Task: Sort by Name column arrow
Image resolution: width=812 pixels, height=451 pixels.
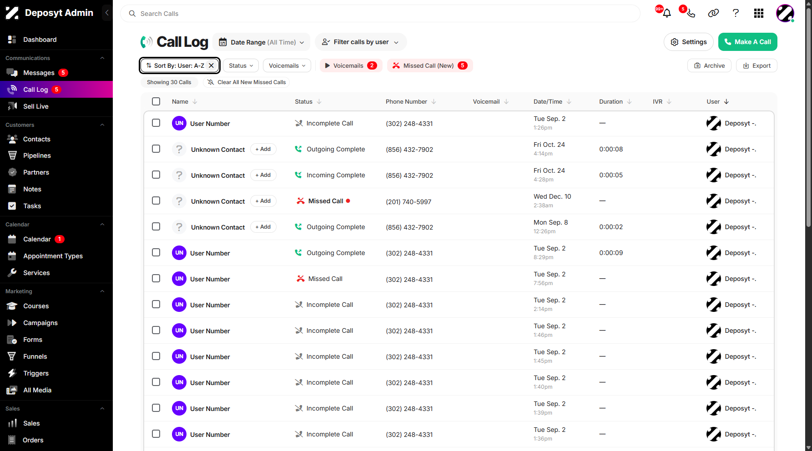Action: (195, 102)
